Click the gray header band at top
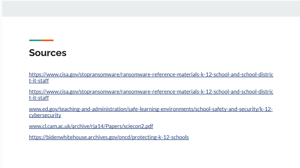 150,8
